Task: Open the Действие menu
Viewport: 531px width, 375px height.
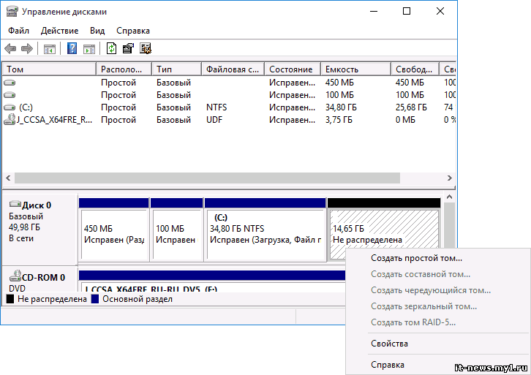Action: (x=59, y=31)
